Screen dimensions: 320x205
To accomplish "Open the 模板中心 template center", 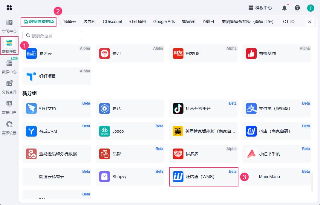I will click(x=260, y=8).
